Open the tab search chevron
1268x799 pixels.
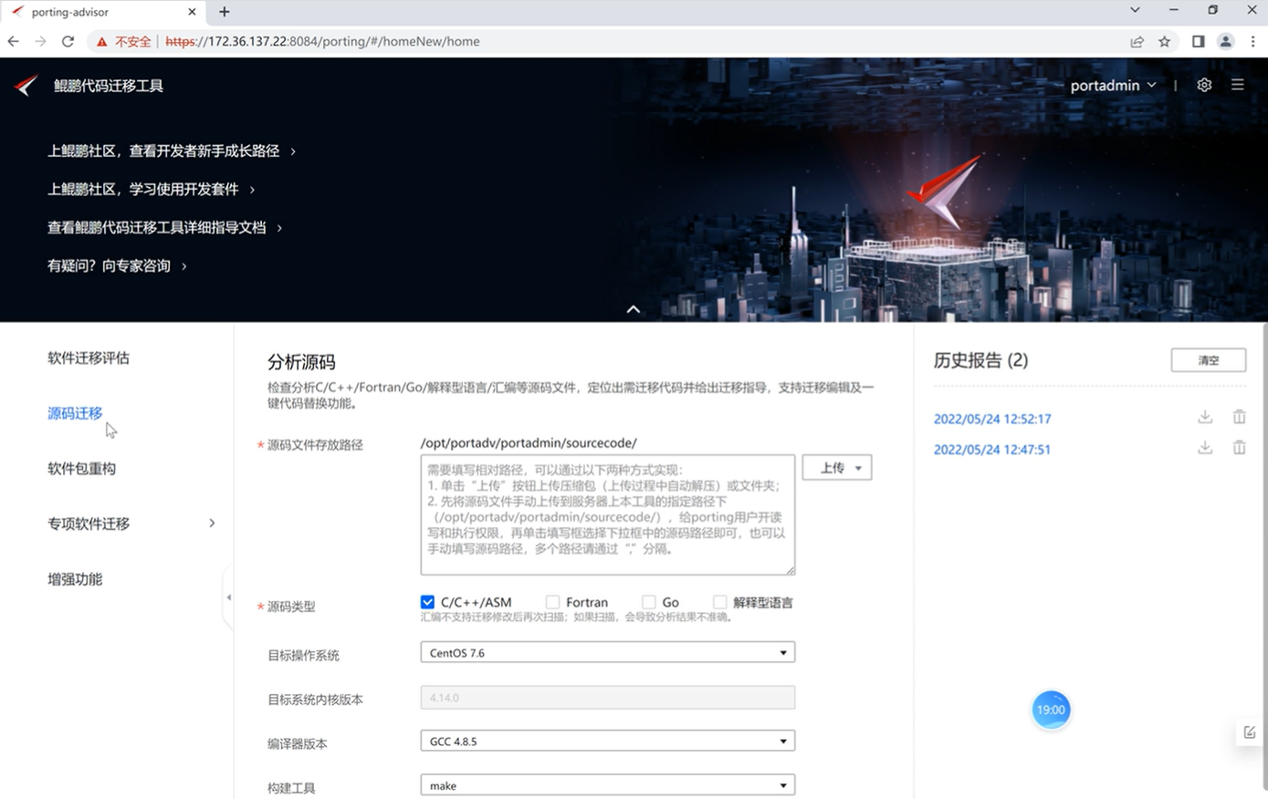(1135, 10)
